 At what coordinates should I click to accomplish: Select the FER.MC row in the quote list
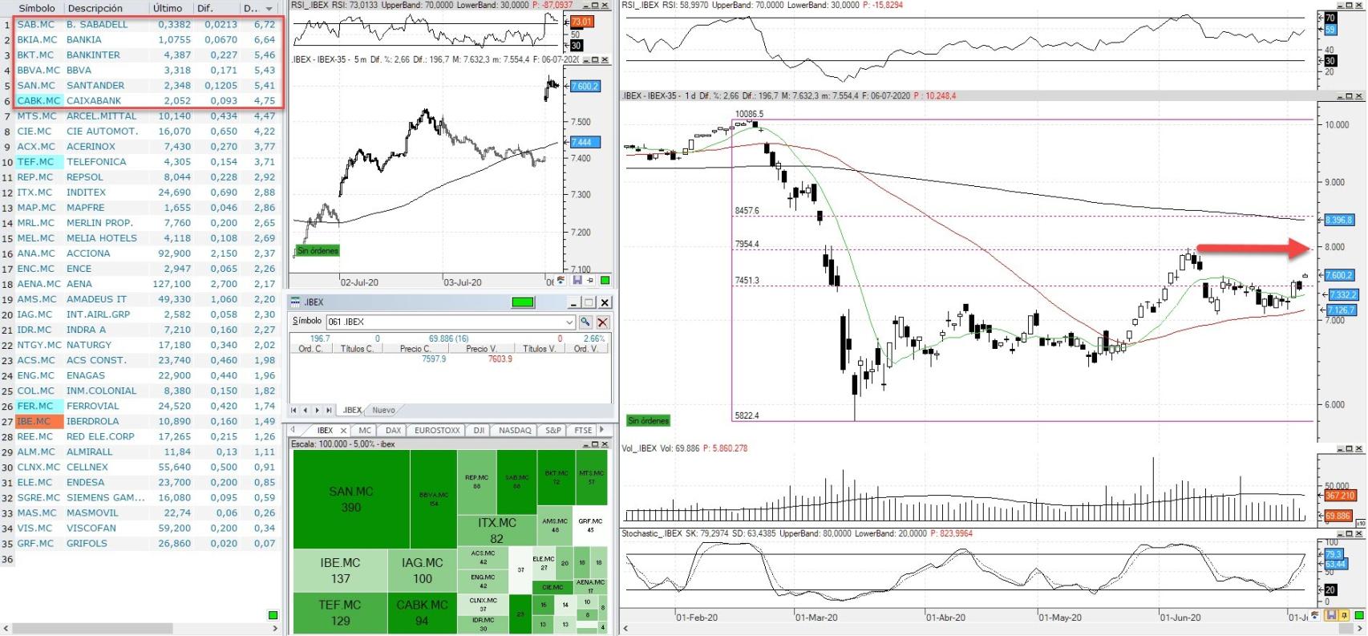pos(140,406)
